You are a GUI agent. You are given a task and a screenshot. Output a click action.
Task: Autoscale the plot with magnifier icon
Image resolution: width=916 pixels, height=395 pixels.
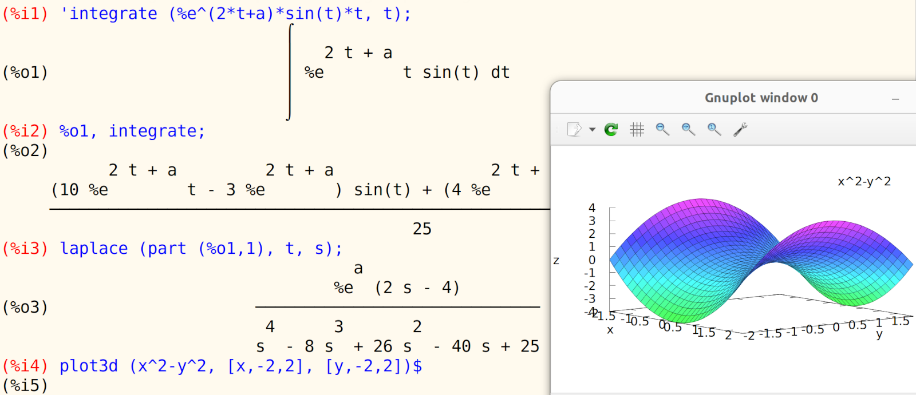pos(714,129)
